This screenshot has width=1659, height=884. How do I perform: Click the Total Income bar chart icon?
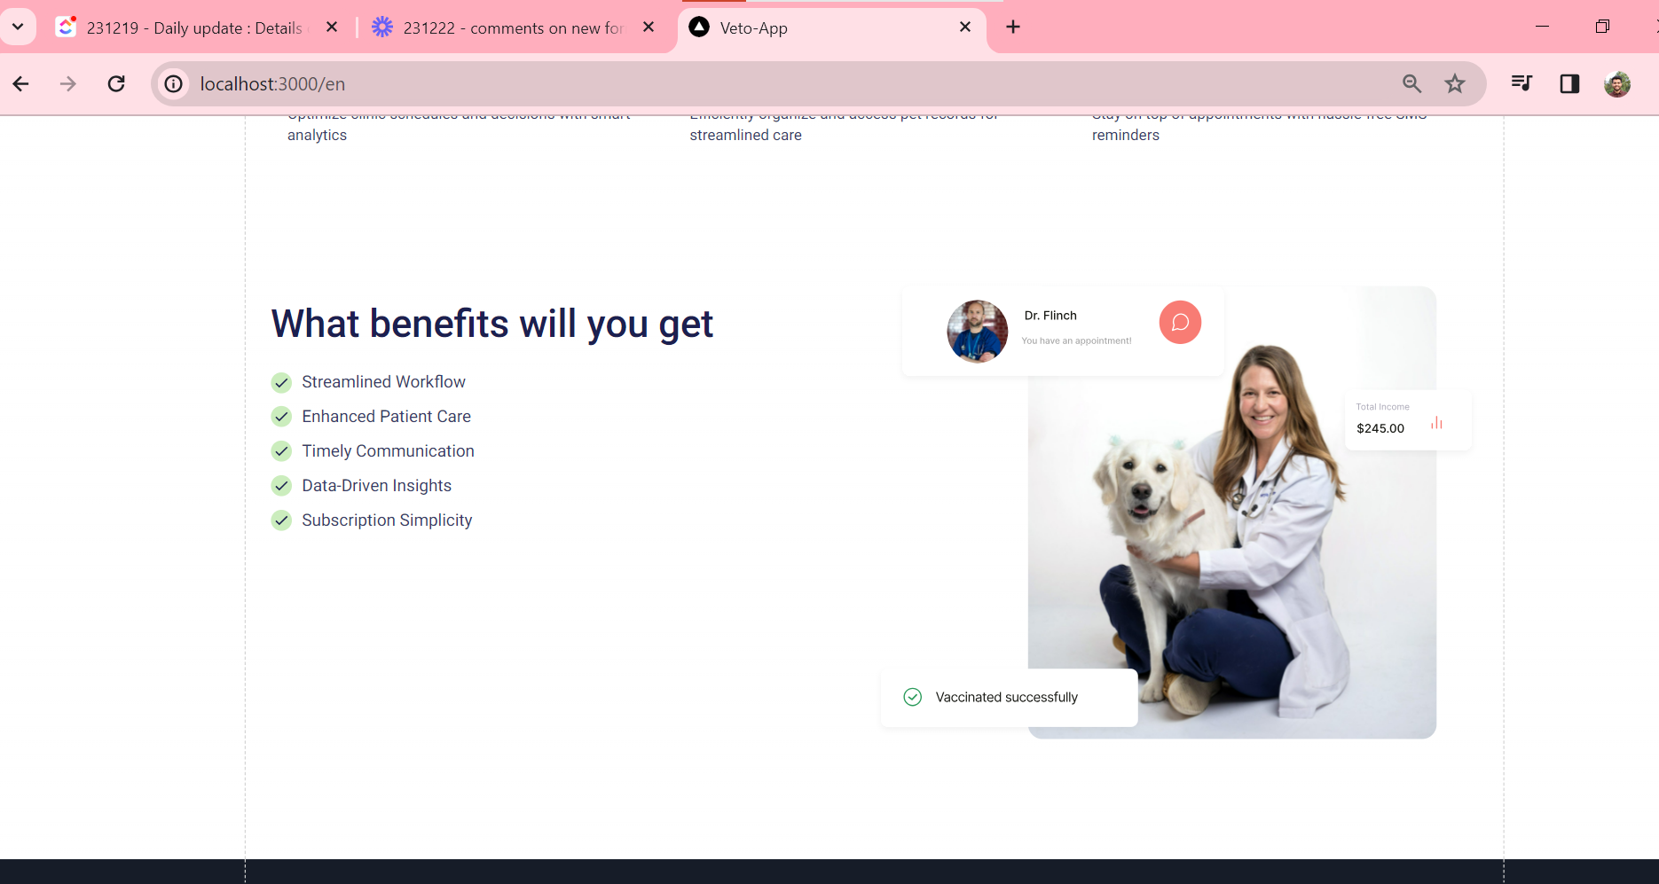point(1436,424)
